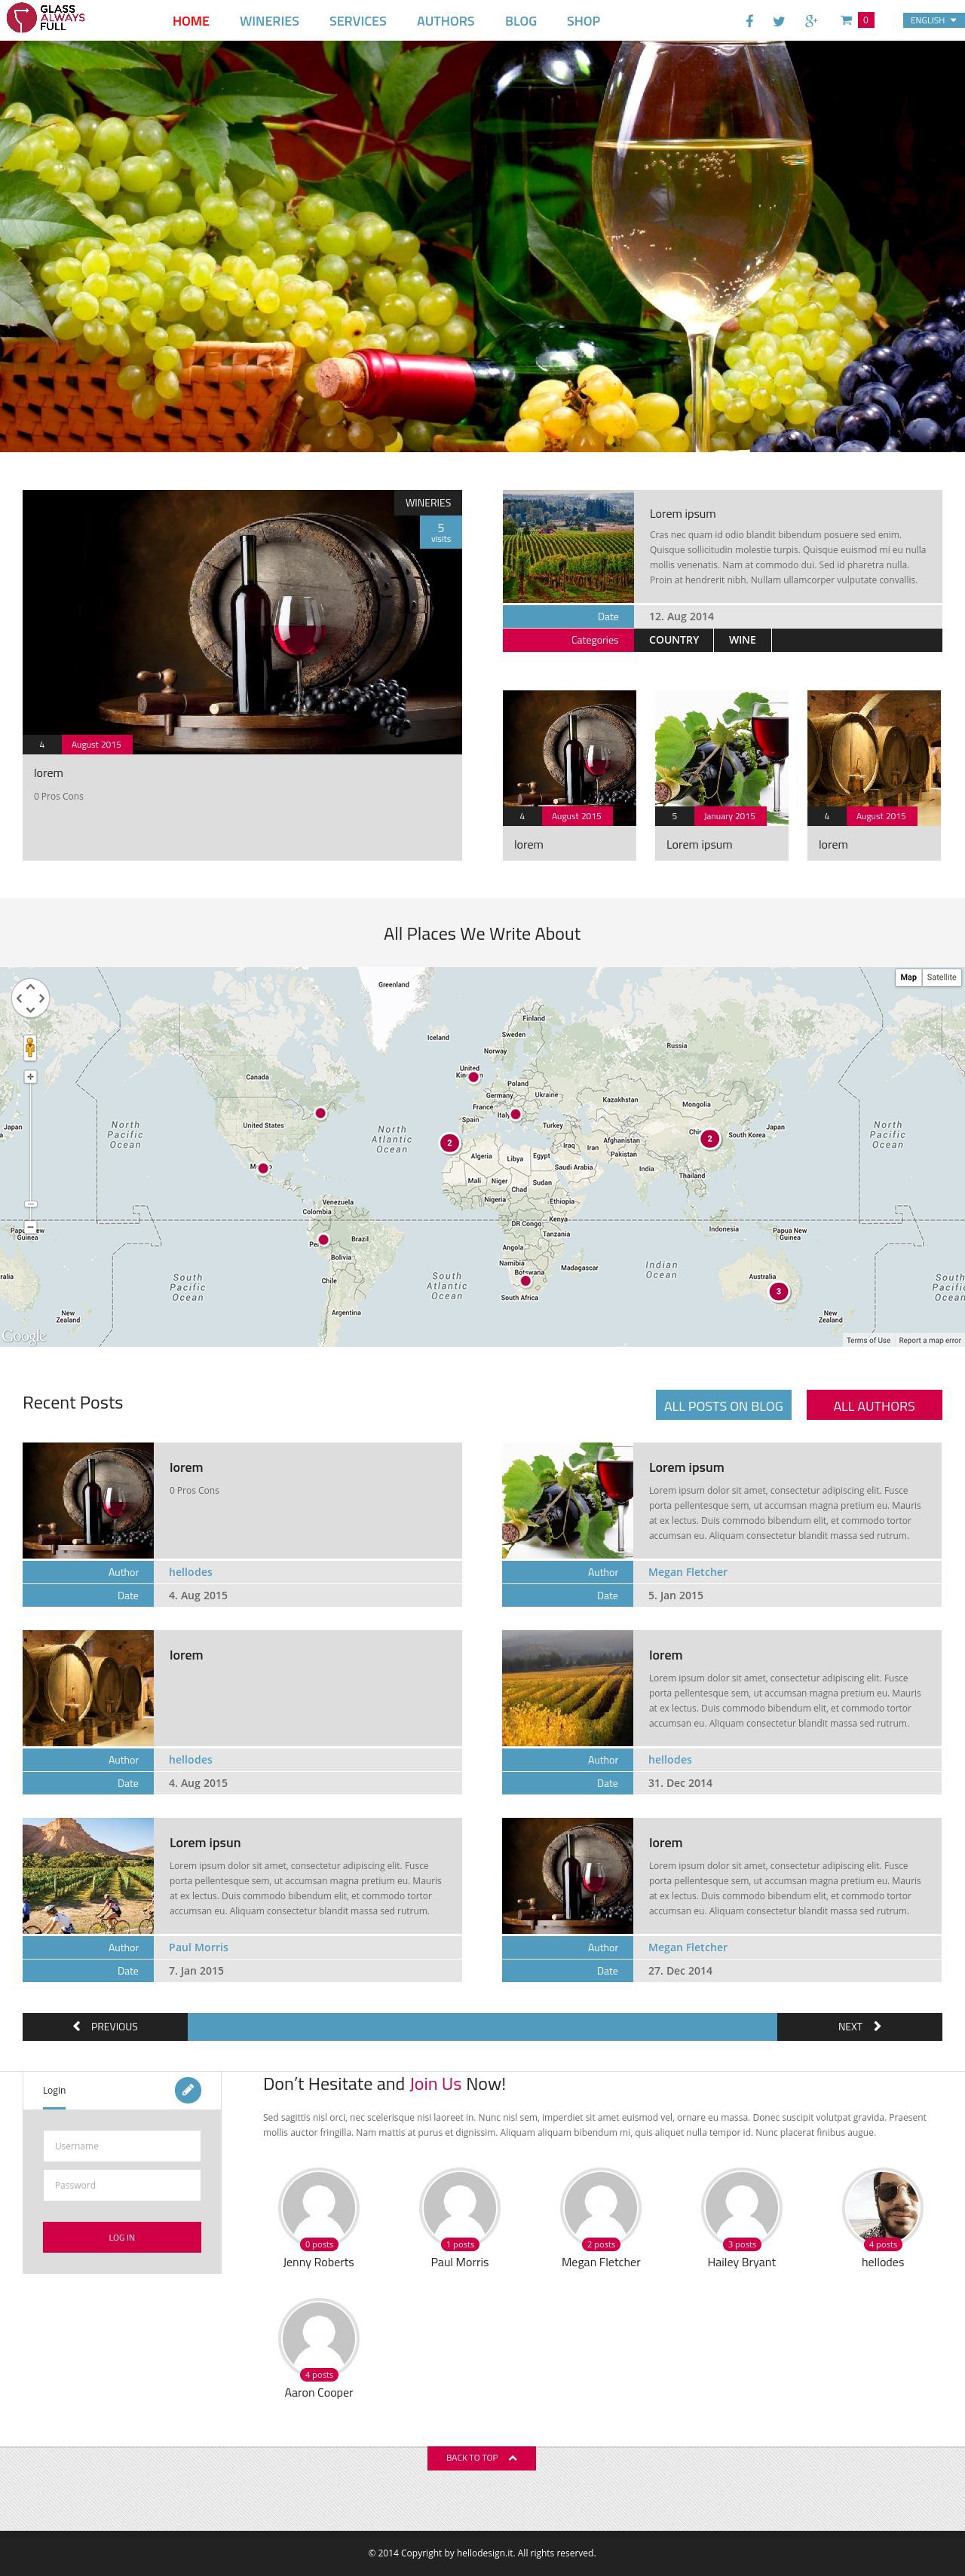
Task: Click the Google Plus icon
Action: point(811,21)
